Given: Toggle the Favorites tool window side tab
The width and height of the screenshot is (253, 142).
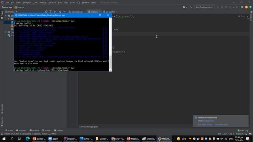Looking at the screenshot, I should (2, 121).
